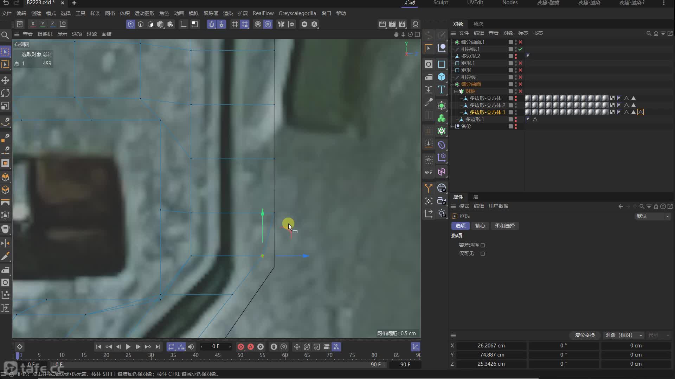
Task: Enable the 容差选择 checkbox
Action: coord(483,245)
